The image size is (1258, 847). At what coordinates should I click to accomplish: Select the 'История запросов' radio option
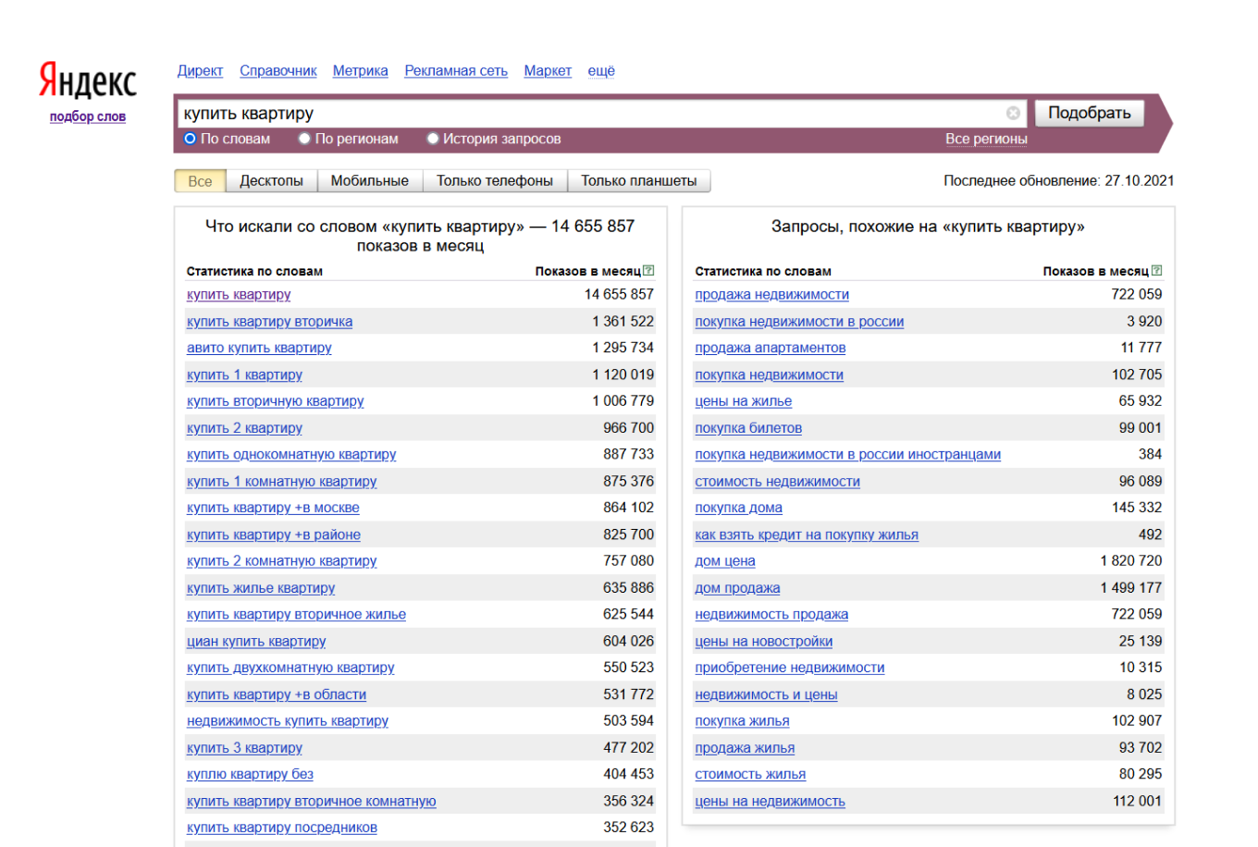[x=432, y=139]
